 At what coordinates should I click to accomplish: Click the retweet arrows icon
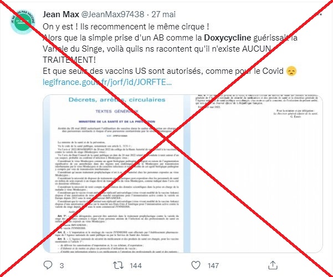point(118,265)
